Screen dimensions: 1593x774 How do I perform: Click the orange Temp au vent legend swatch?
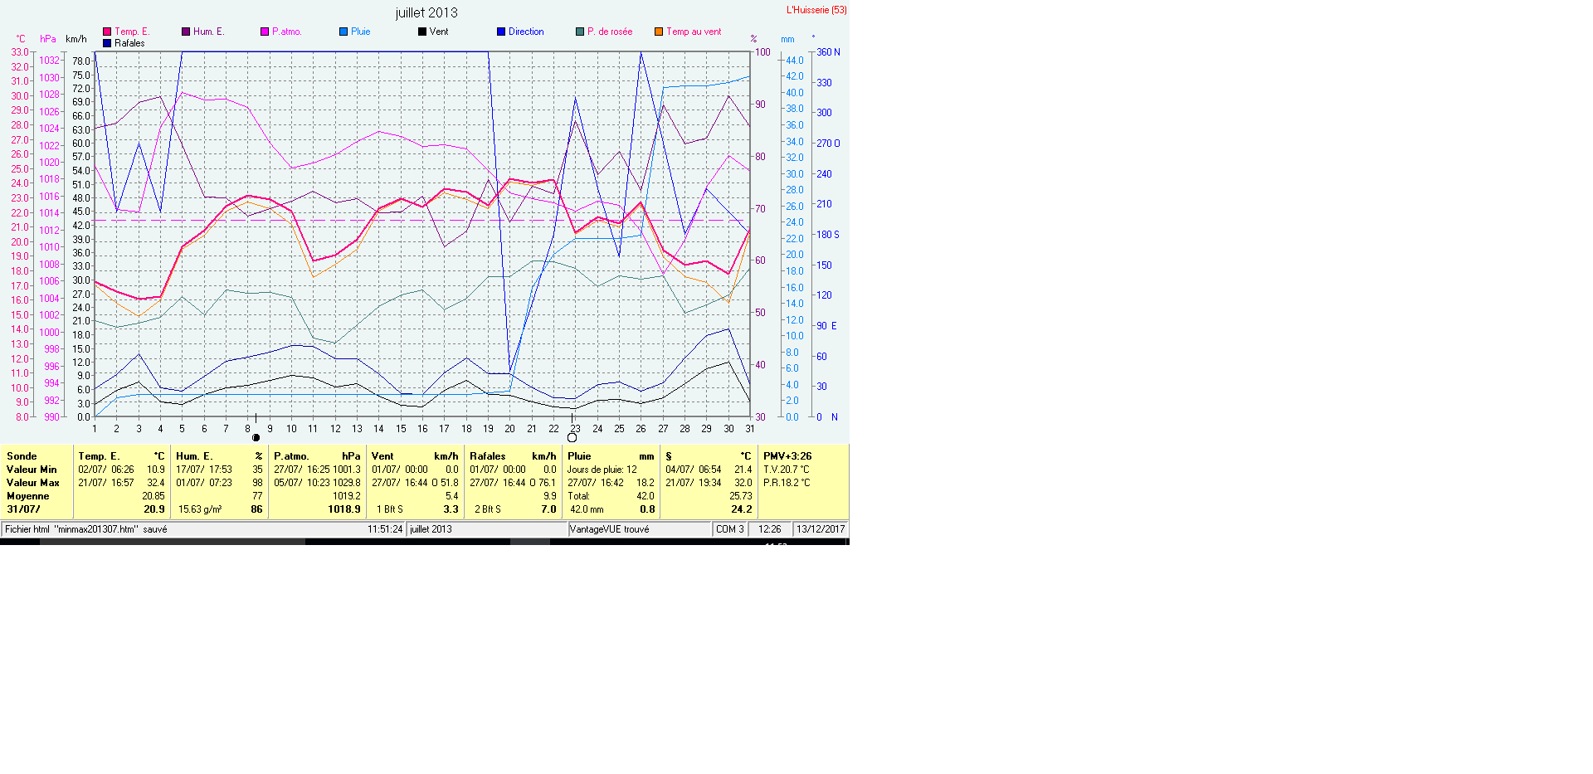(x=659, y=32)
